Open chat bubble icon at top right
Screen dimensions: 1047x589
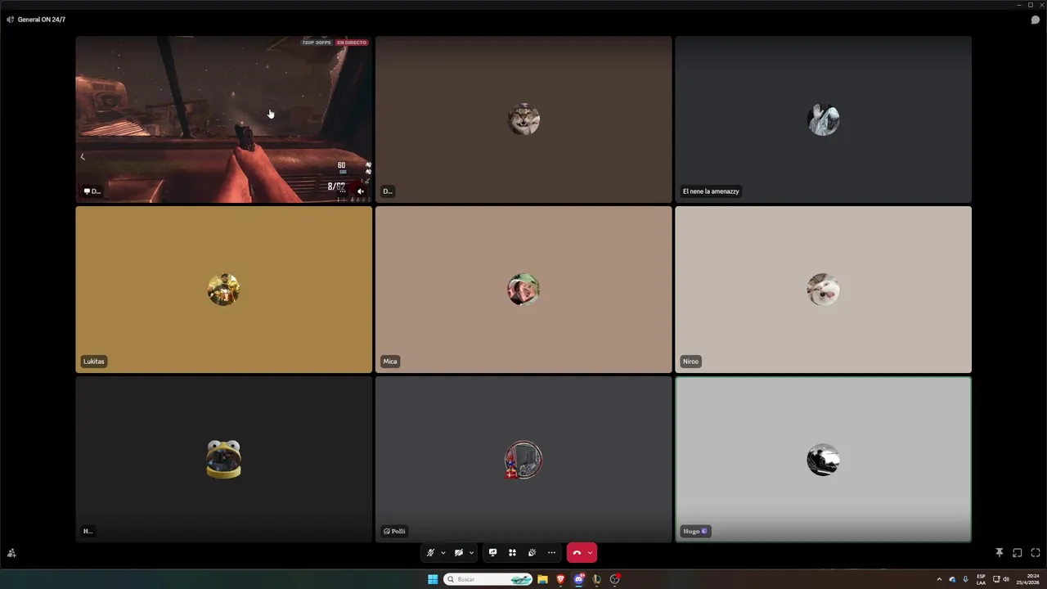point(1035,20)
